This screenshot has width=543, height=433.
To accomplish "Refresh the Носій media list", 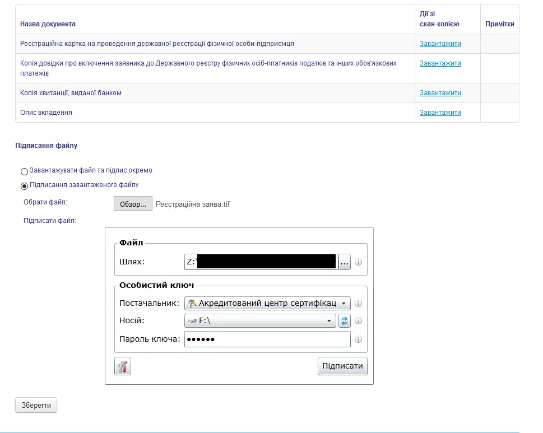I will tap(344, 321).
